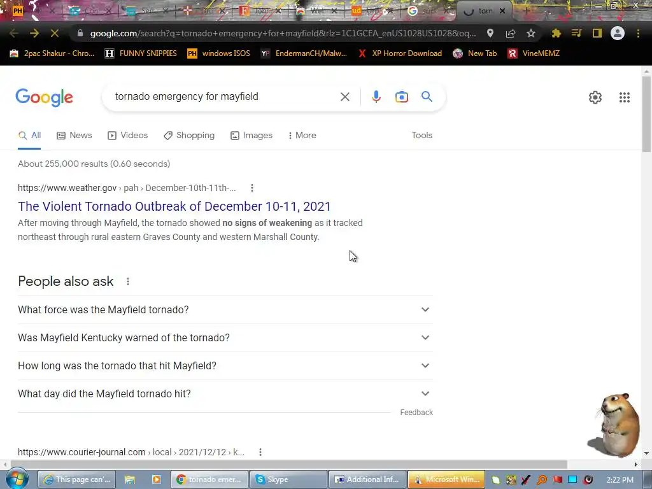Open options menu for weather.gov result

(x=252, y=188)
